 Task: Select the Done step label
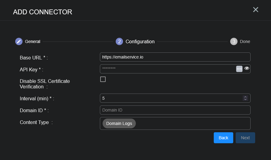coord(245,41)
